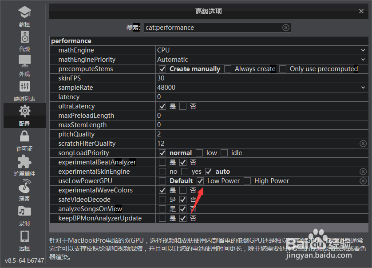
Task: Set songLoadPriority to idle
Action: tap(224, 153)
